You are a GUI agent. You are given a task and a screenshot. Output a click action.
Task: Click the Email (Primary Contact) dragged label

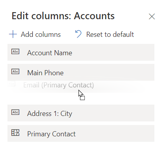tap(59, 85)
